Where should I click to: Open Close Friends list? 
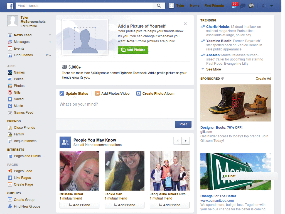click(24, 128)
